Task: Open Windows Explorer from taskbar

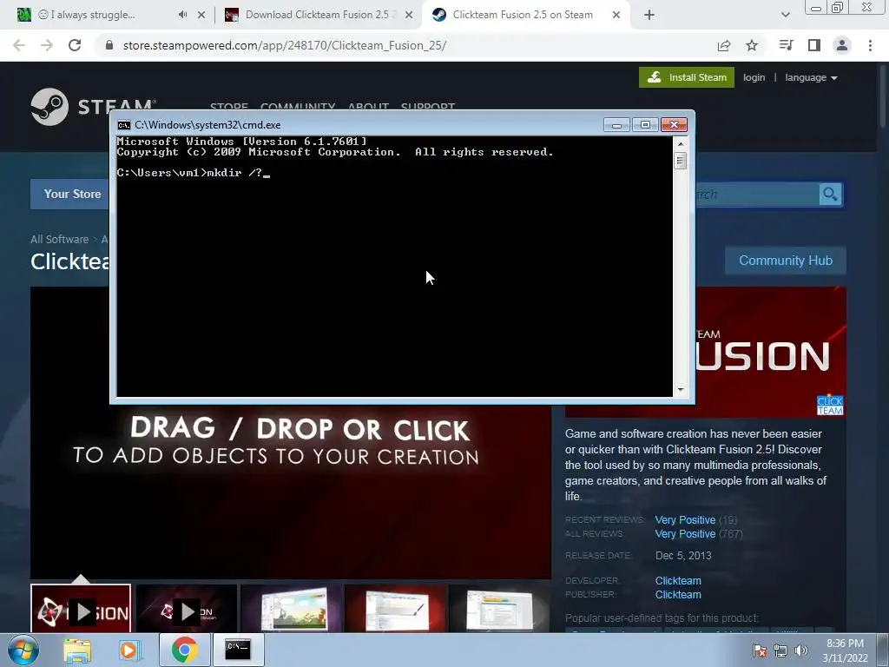Action: pyautogui.click(x=77, y=650)
